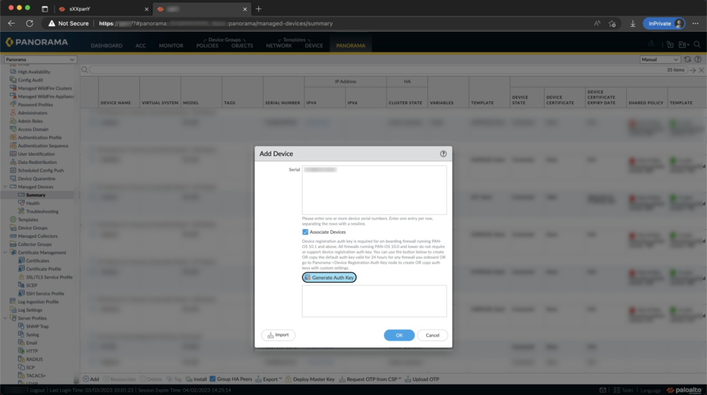
Task: Click the auth key text box
Action: click(x=374, y=301)
